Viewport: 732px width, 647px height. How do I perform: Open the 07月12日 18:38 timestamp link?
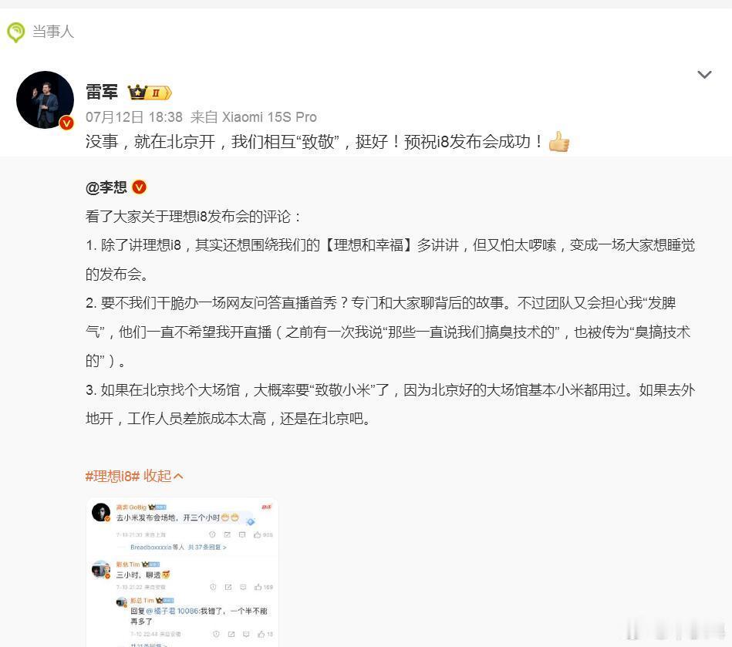pos(134,116)
